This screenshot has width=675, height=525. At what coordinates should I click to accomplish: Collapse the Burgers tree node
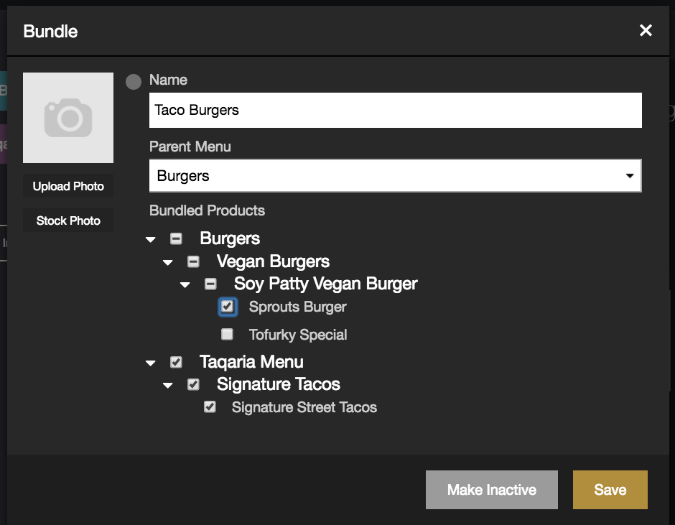point(151,239)
